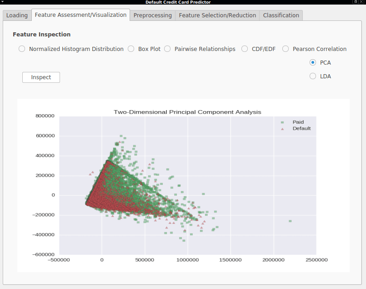366x289 pixels.
Task: Maximize the Default Credit Card Predictor window
Action: coord(356,2)
